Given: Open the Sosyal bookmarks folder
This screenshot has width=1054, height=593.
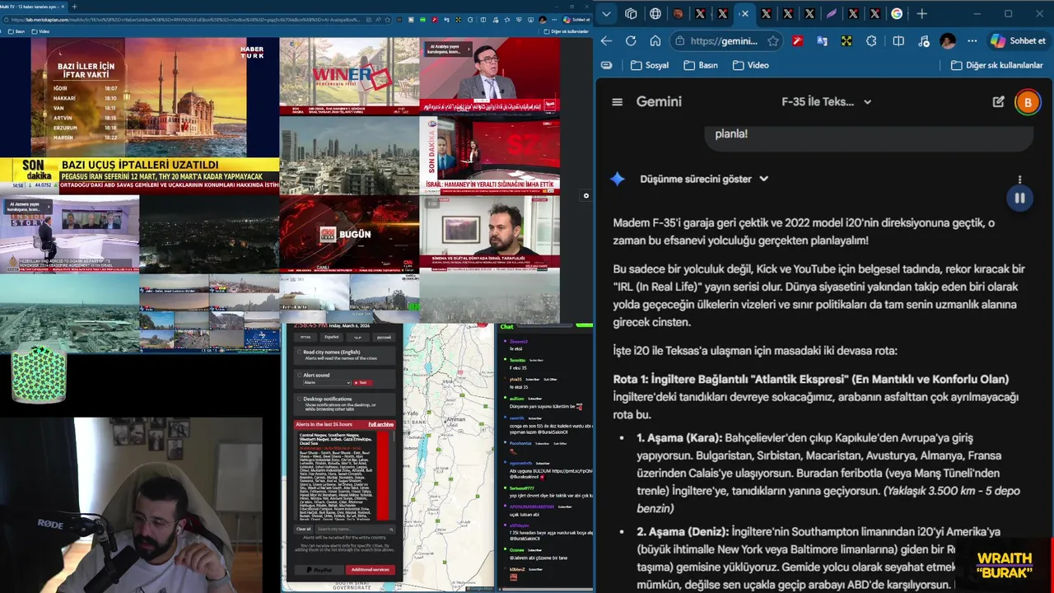Looking at the screenshot, I should pos(650,65).
